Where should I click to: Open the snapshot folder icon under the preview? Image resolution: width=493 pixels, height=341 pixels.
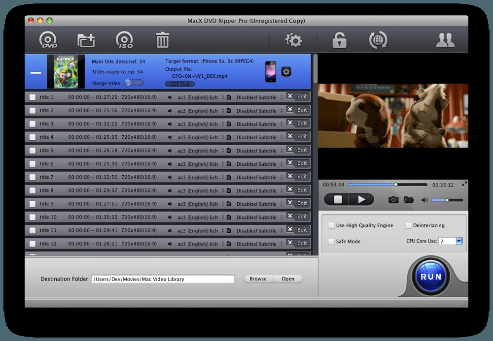tap(408, 199)
